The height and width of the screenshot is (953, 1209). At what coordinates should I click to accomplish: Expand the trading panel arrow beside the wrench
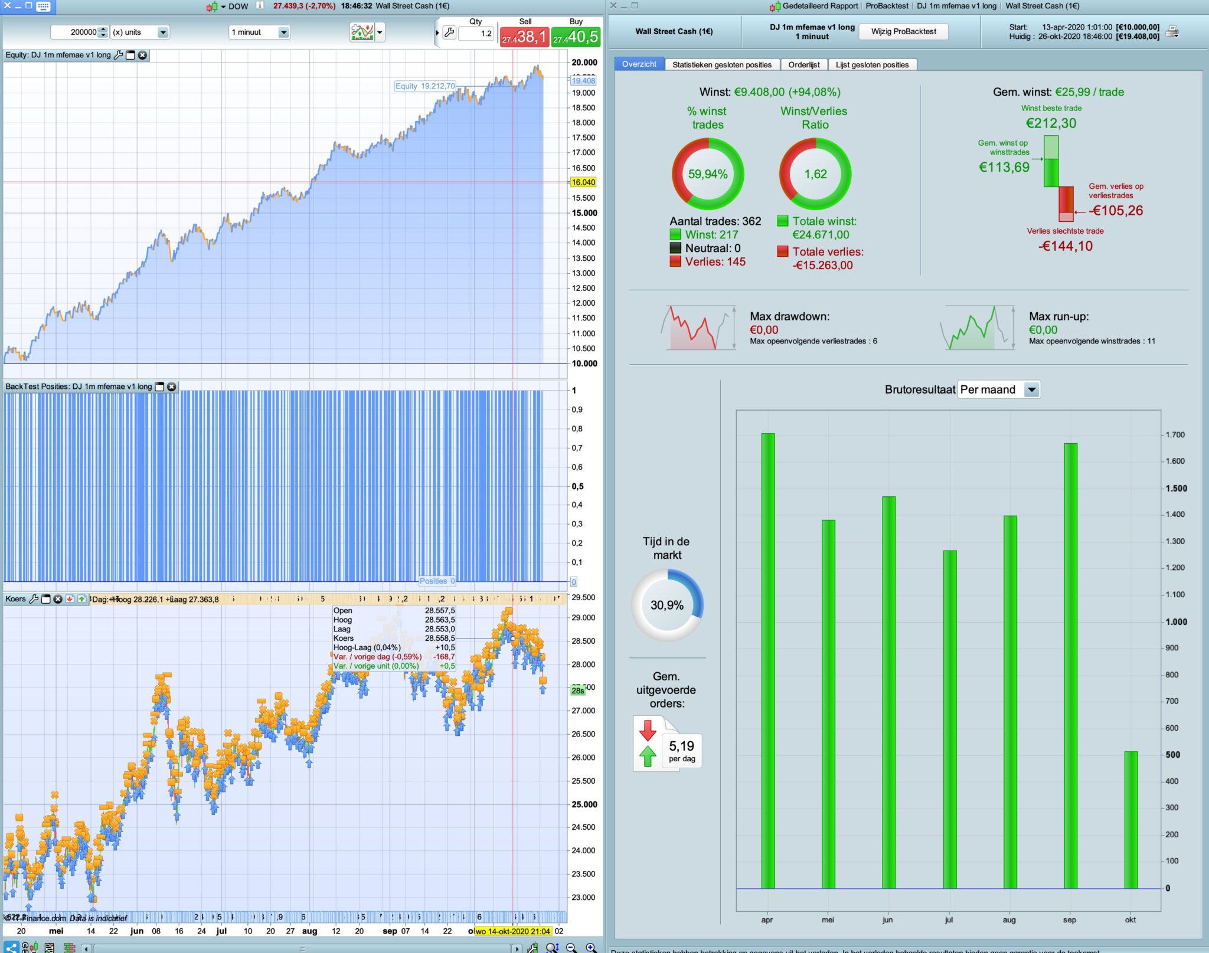coord(437,33)
